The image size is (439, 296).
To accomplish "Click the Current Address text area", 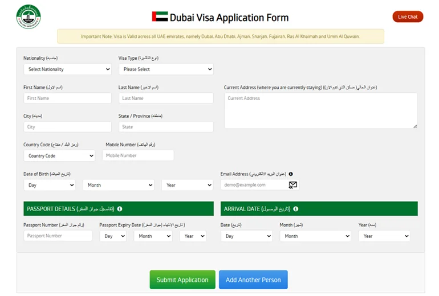I will (x=321, y=110).
